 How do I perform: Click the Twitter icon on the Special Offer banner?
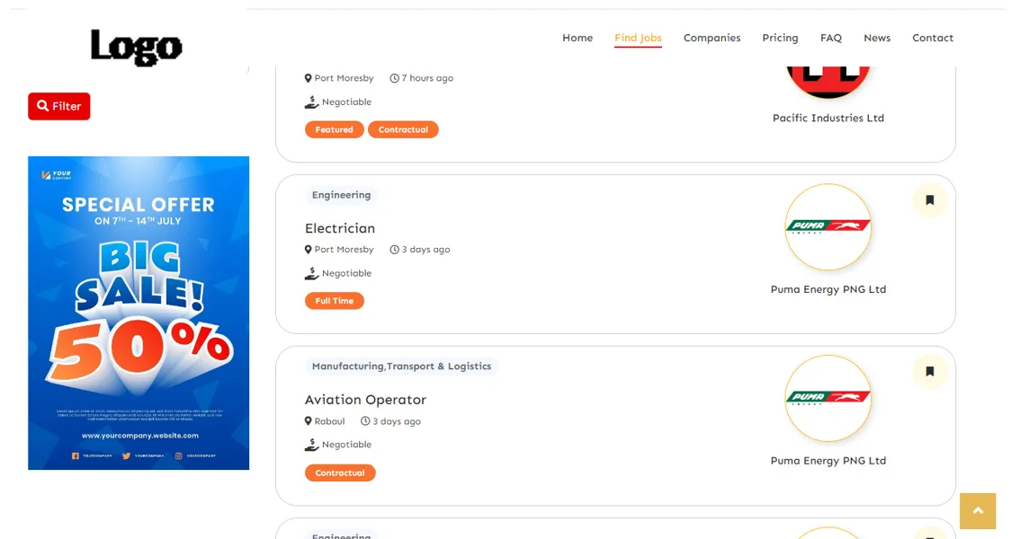click(126, 455)
